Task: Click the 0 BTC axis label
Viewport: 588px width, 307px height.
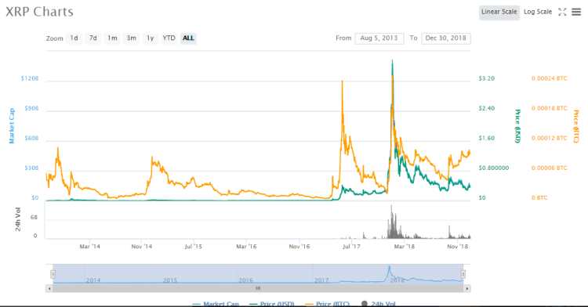Action: [x=539, y=197]
